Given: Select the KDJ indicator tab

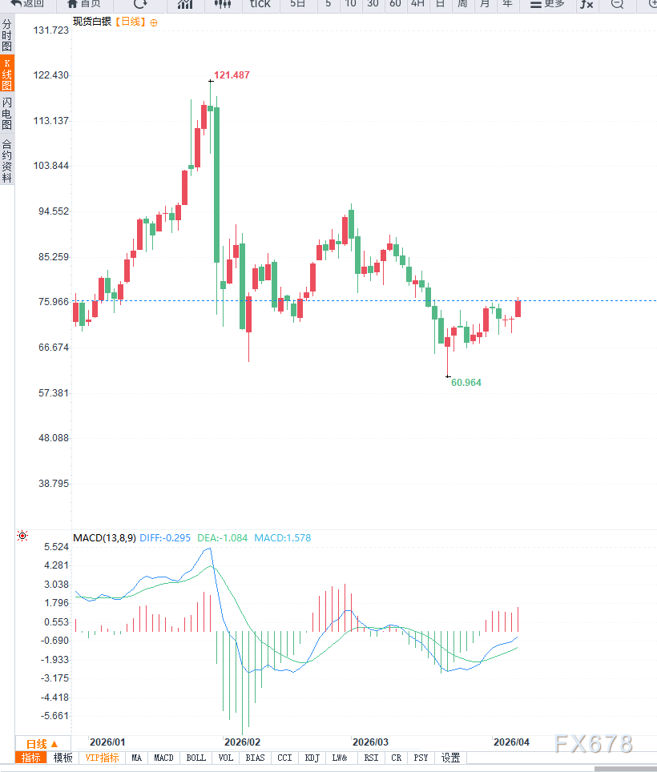Looking at the screenshot, I should point(312,758).
